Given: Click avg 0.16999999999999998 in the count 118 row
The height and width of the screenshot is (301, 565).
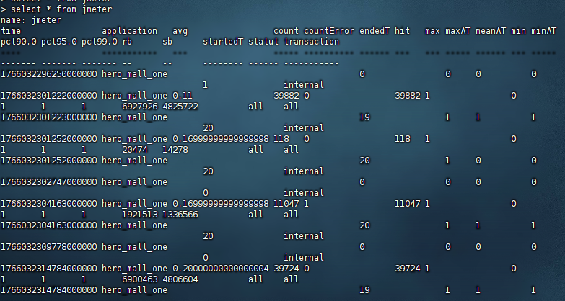Looking at the screenshot, I should (220, 139).
